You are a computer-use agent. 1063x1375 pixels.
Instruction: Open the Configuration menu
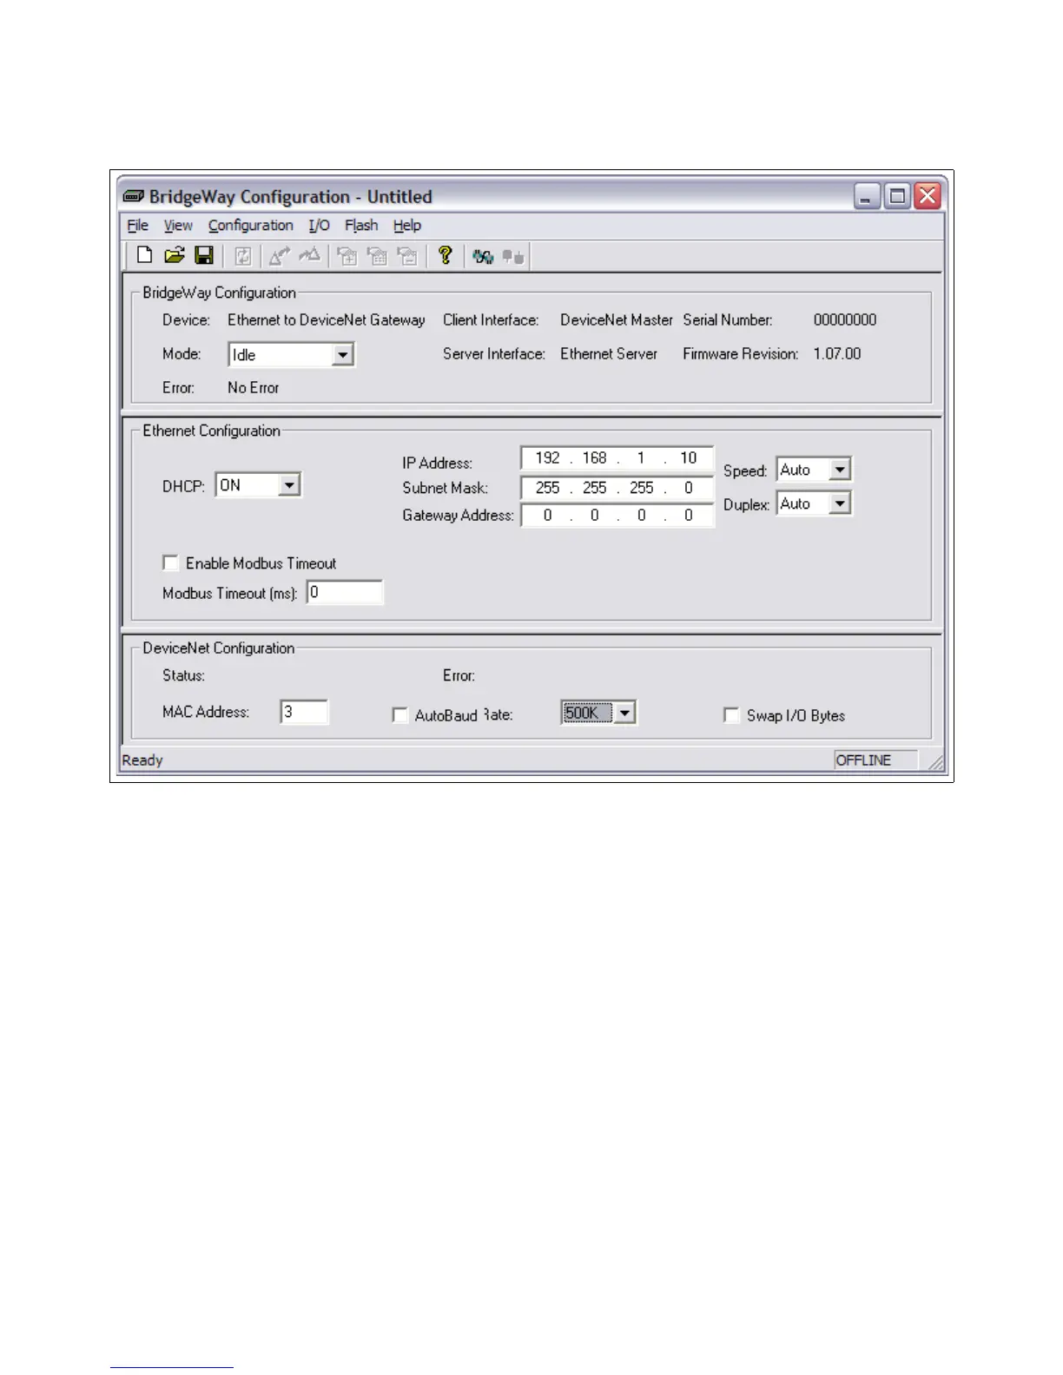(250, 225)
